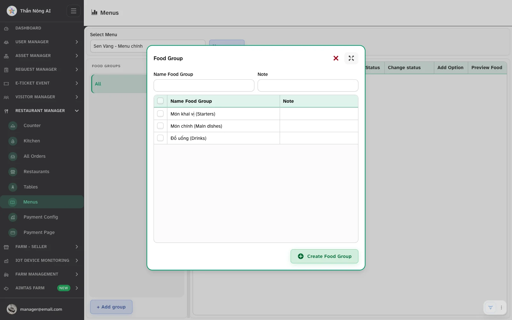Click the Request Manager clipboard icon
512x320 pixels.
[x=6, y=70]
